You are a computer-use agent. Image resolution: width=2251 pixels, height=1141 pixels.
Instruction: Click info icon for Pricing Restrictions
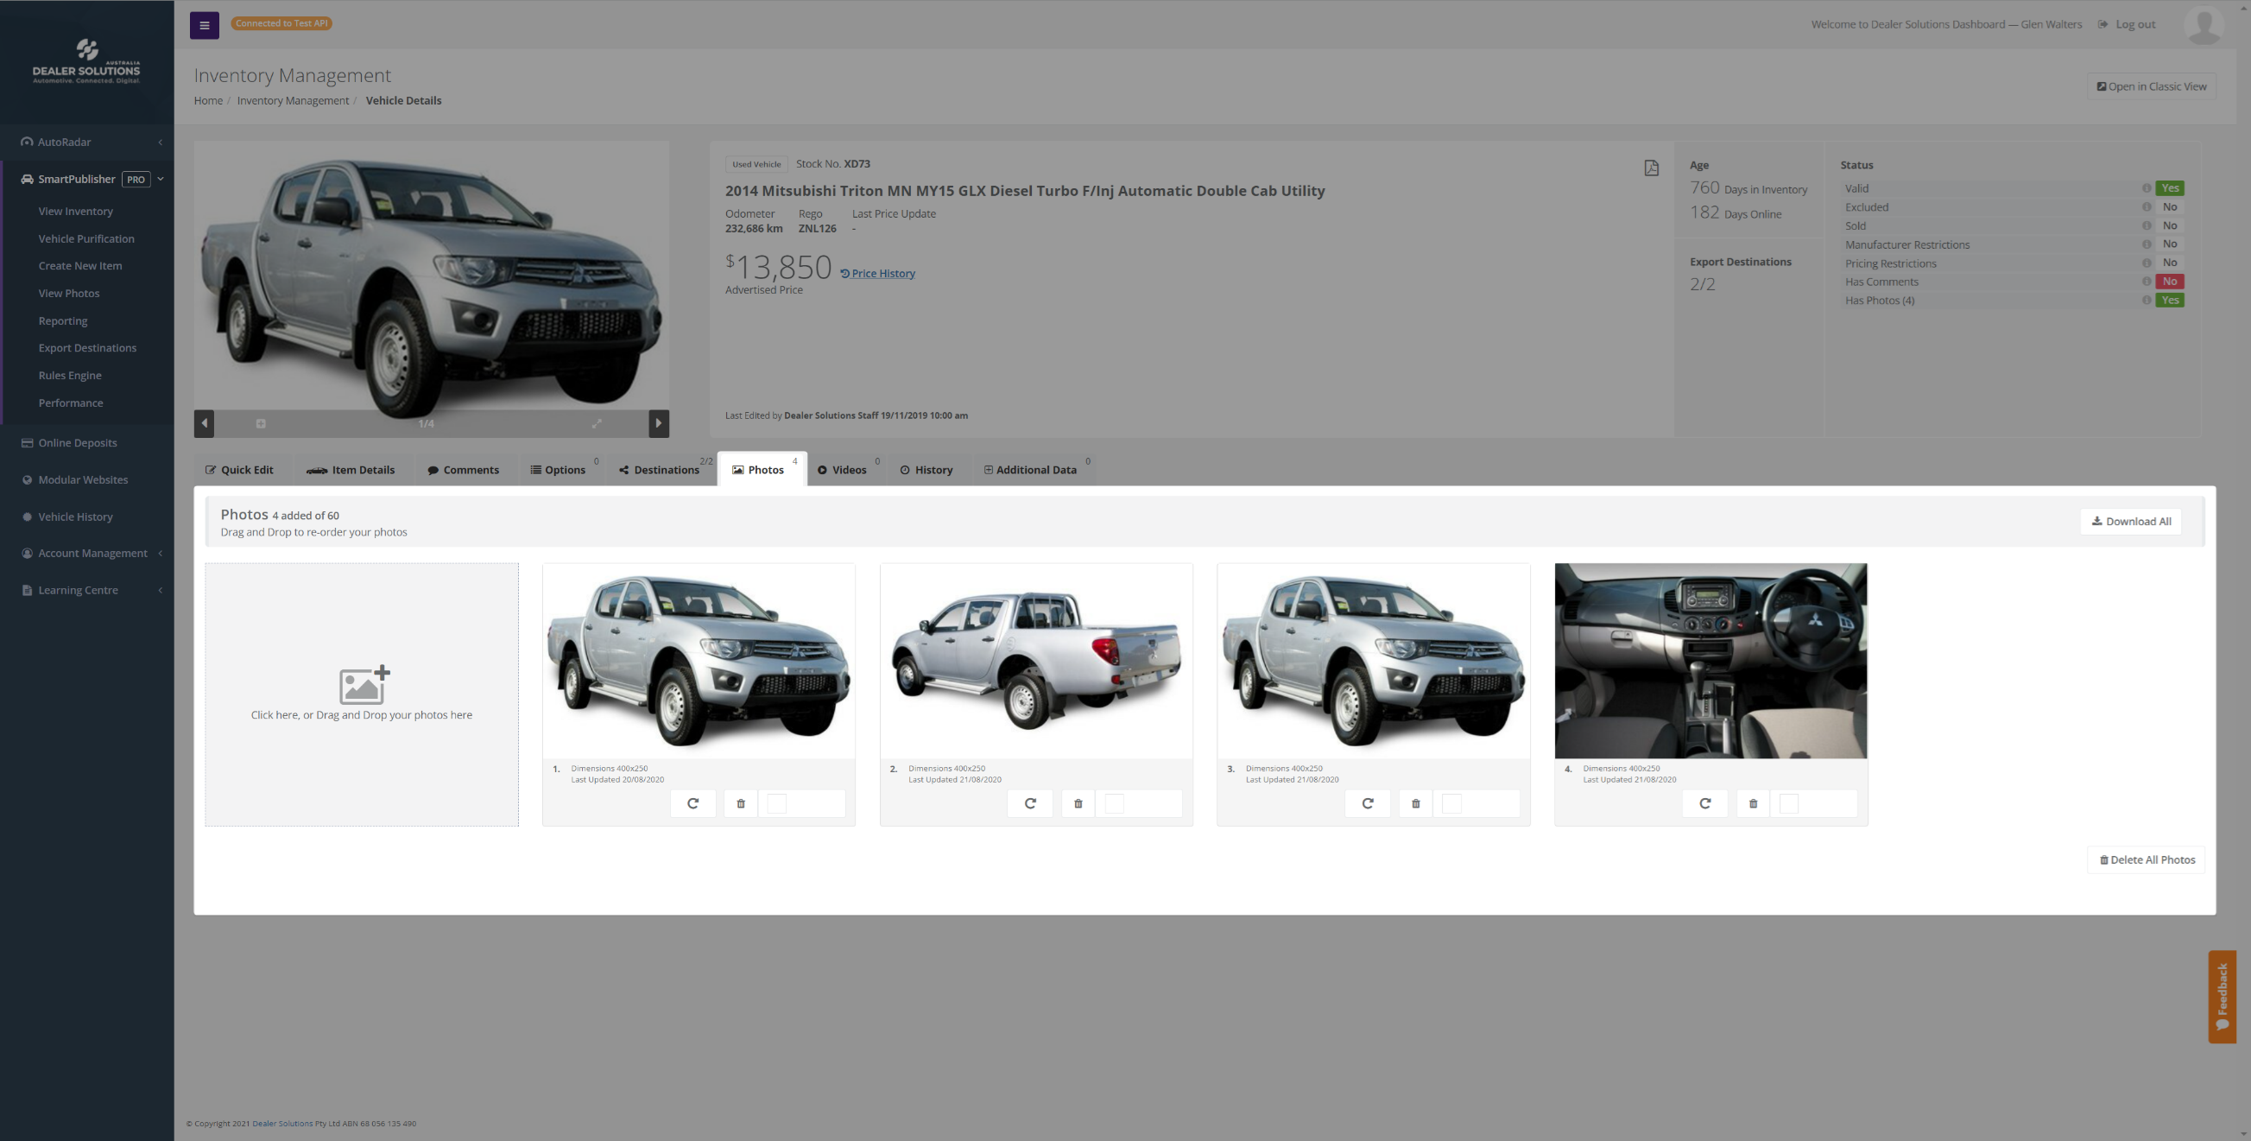pos(2147,263)
